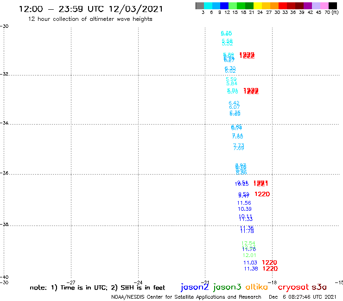
Task: Click the red 1220 label beside 11.38
Action: (x=270, y=269)
